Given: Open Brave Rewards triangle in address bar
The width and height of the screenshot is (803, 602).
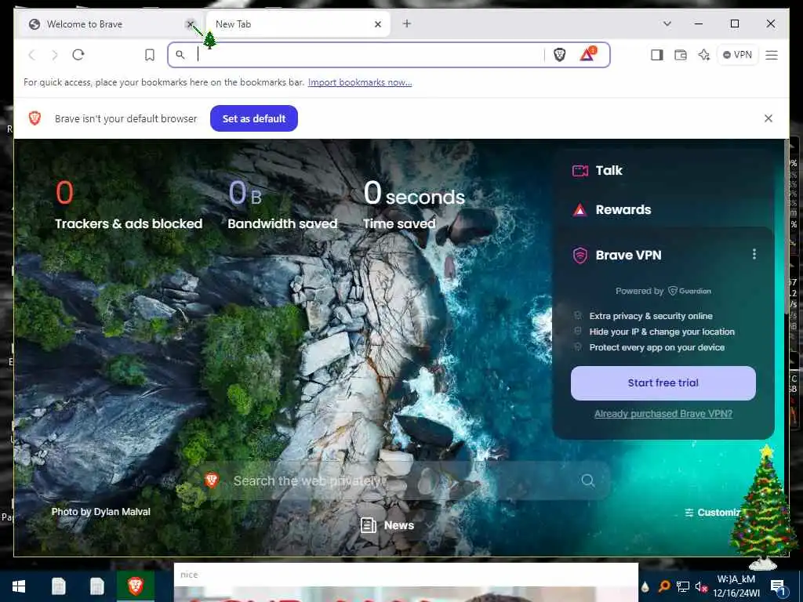Looking at the screenshot, I should pos(588,54).
